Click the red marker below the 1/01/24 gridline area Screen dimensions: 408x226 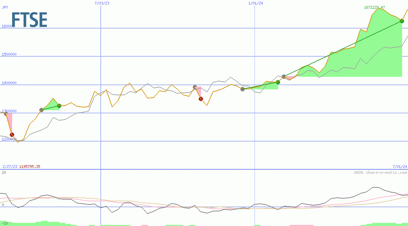click(201, 98)
